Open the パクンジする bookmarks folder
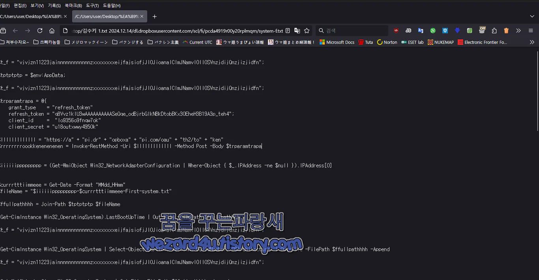 [127, 42]
